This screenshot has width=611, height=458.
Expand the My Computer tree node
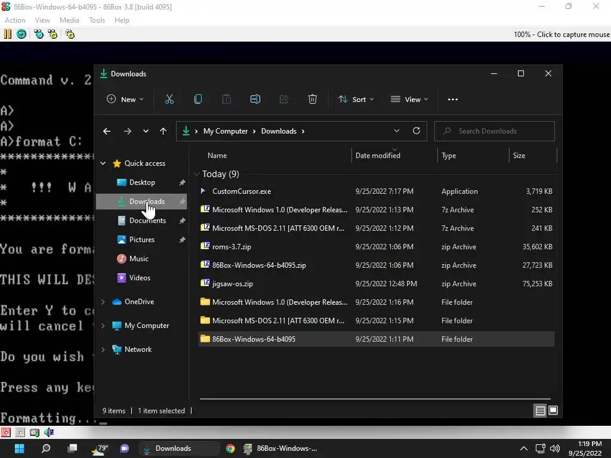(103, 326)
